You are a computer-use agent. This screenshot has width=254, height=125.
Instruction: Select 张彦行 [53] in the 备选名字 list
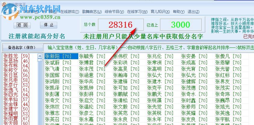[17, 85]
